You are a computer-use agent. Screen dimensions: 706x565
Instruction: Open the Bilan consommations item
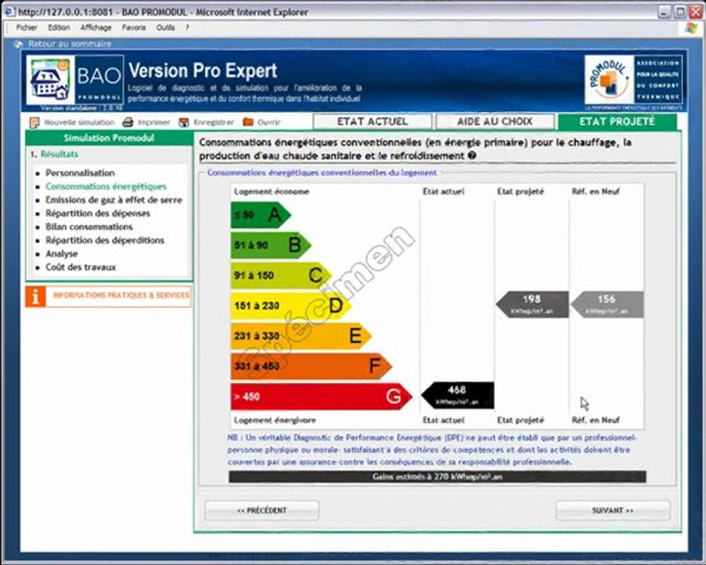(89, 227)
